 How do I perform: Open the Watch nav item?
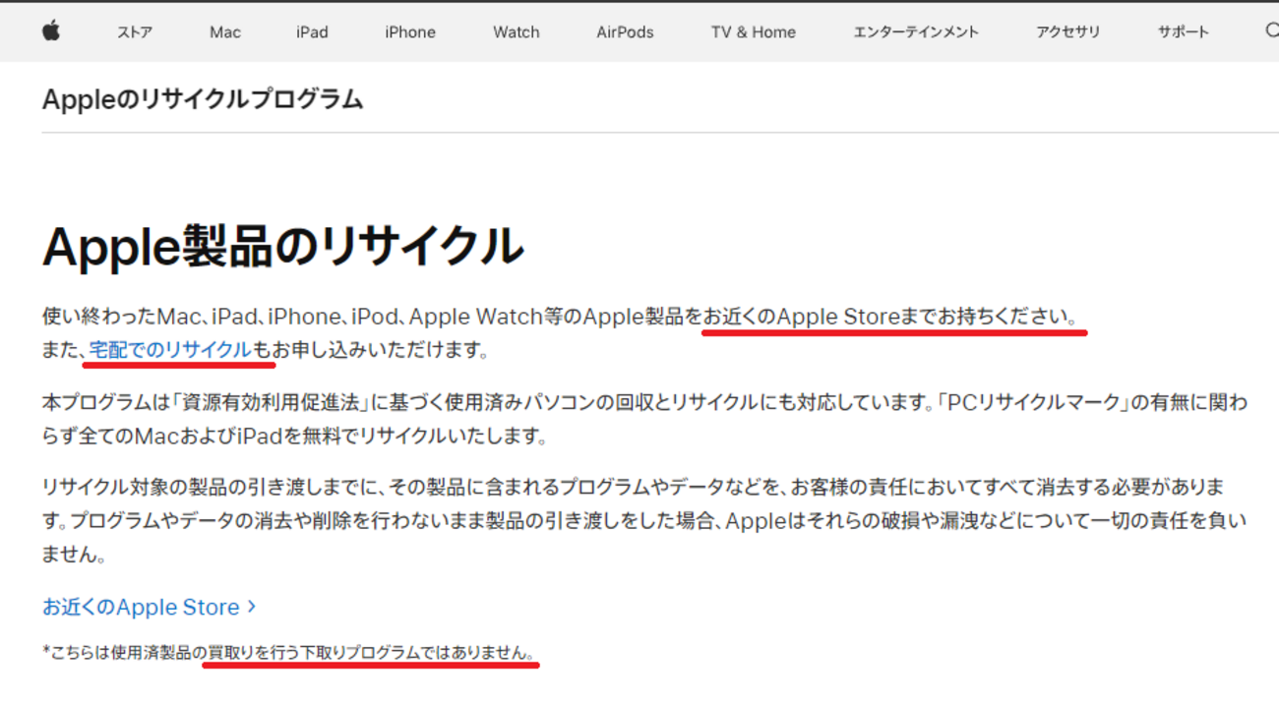(517, 32)
